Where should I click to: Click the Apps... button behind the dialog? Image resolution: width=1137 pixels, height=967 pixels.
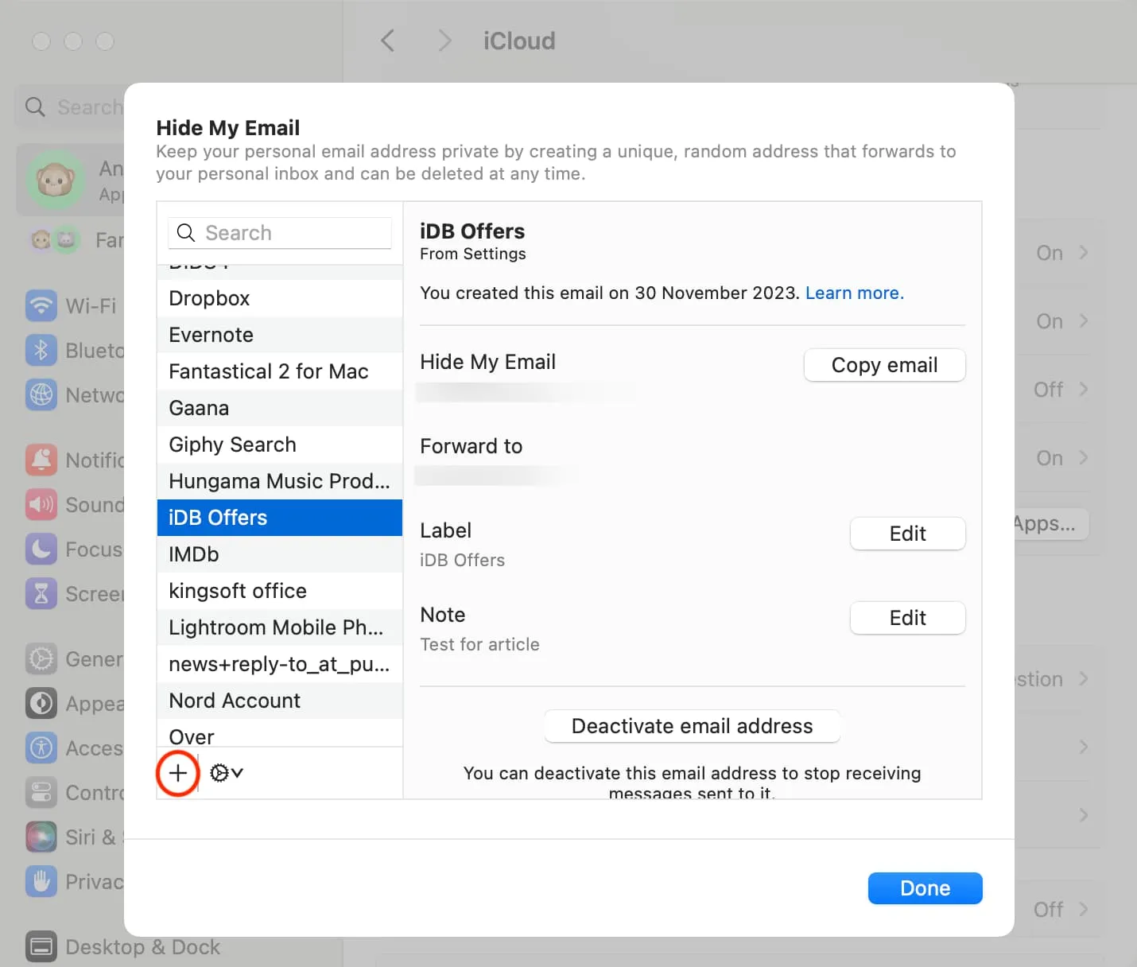(x=1050, y=523)
